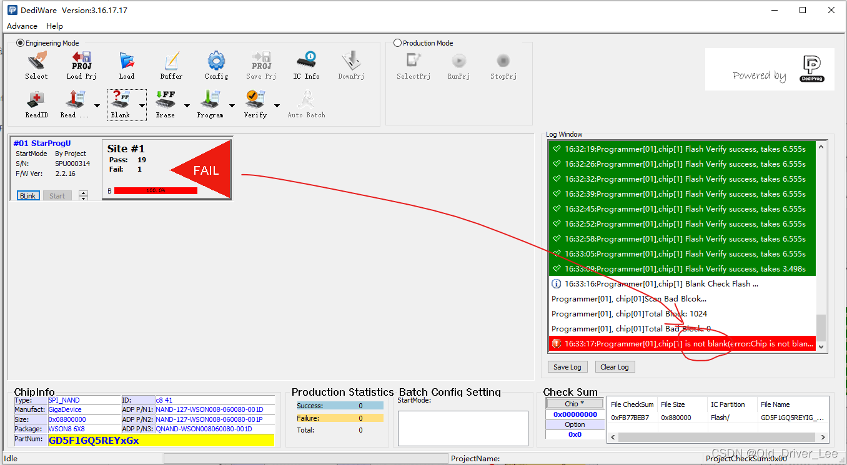Viewport: 847px width, 465px height.
Task: Click the ReadID icon
Action: [36, 104]
